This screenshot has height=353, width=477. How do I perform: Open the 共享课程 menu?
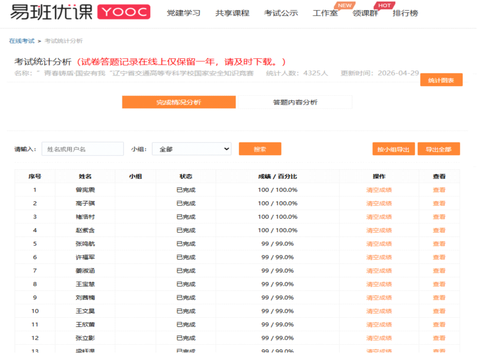point(232,13)
